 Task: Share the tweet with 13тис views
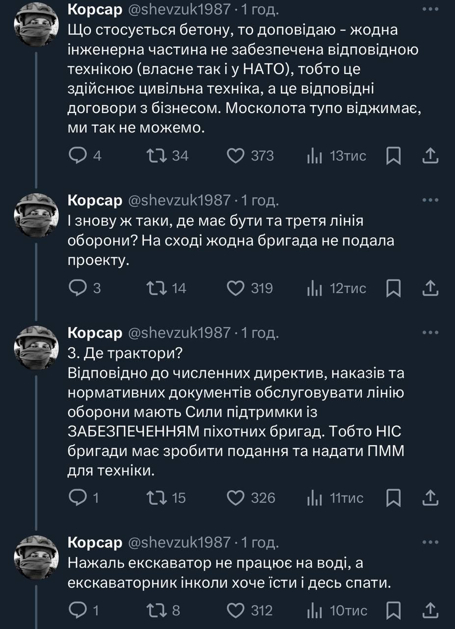coord(430,156)
